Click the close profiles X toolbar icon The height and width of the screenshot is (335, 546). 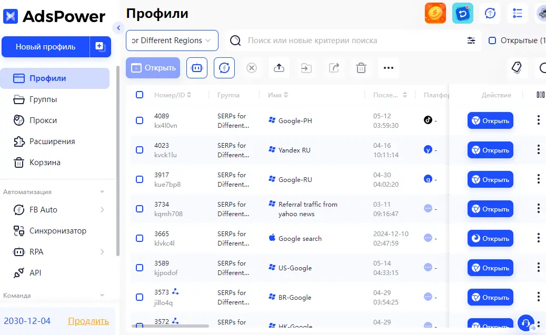point(251,68)
